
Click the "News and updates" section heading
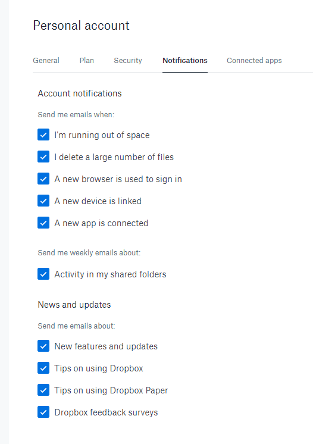(x=74, y=305)
